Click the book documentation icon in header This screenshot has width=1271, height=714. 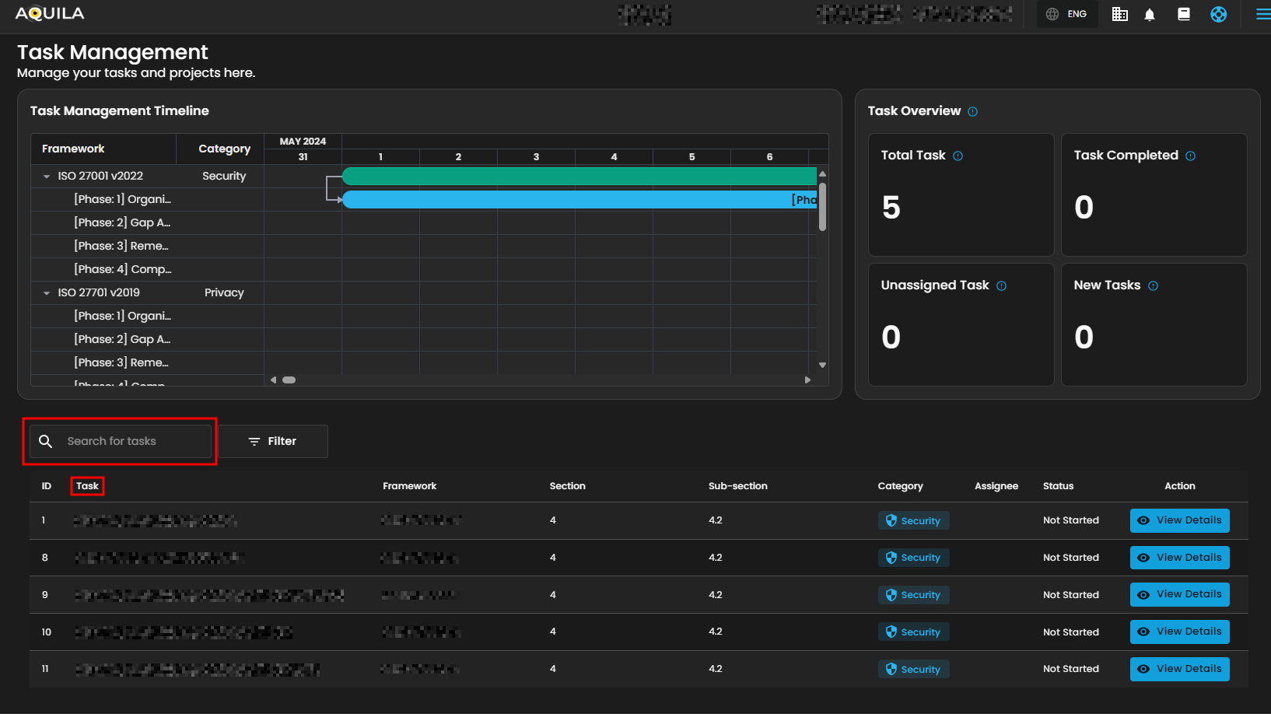(1184, 14)
